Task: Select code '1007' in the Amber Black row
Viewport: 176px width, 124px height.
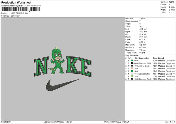Action: tap(155, 66)
